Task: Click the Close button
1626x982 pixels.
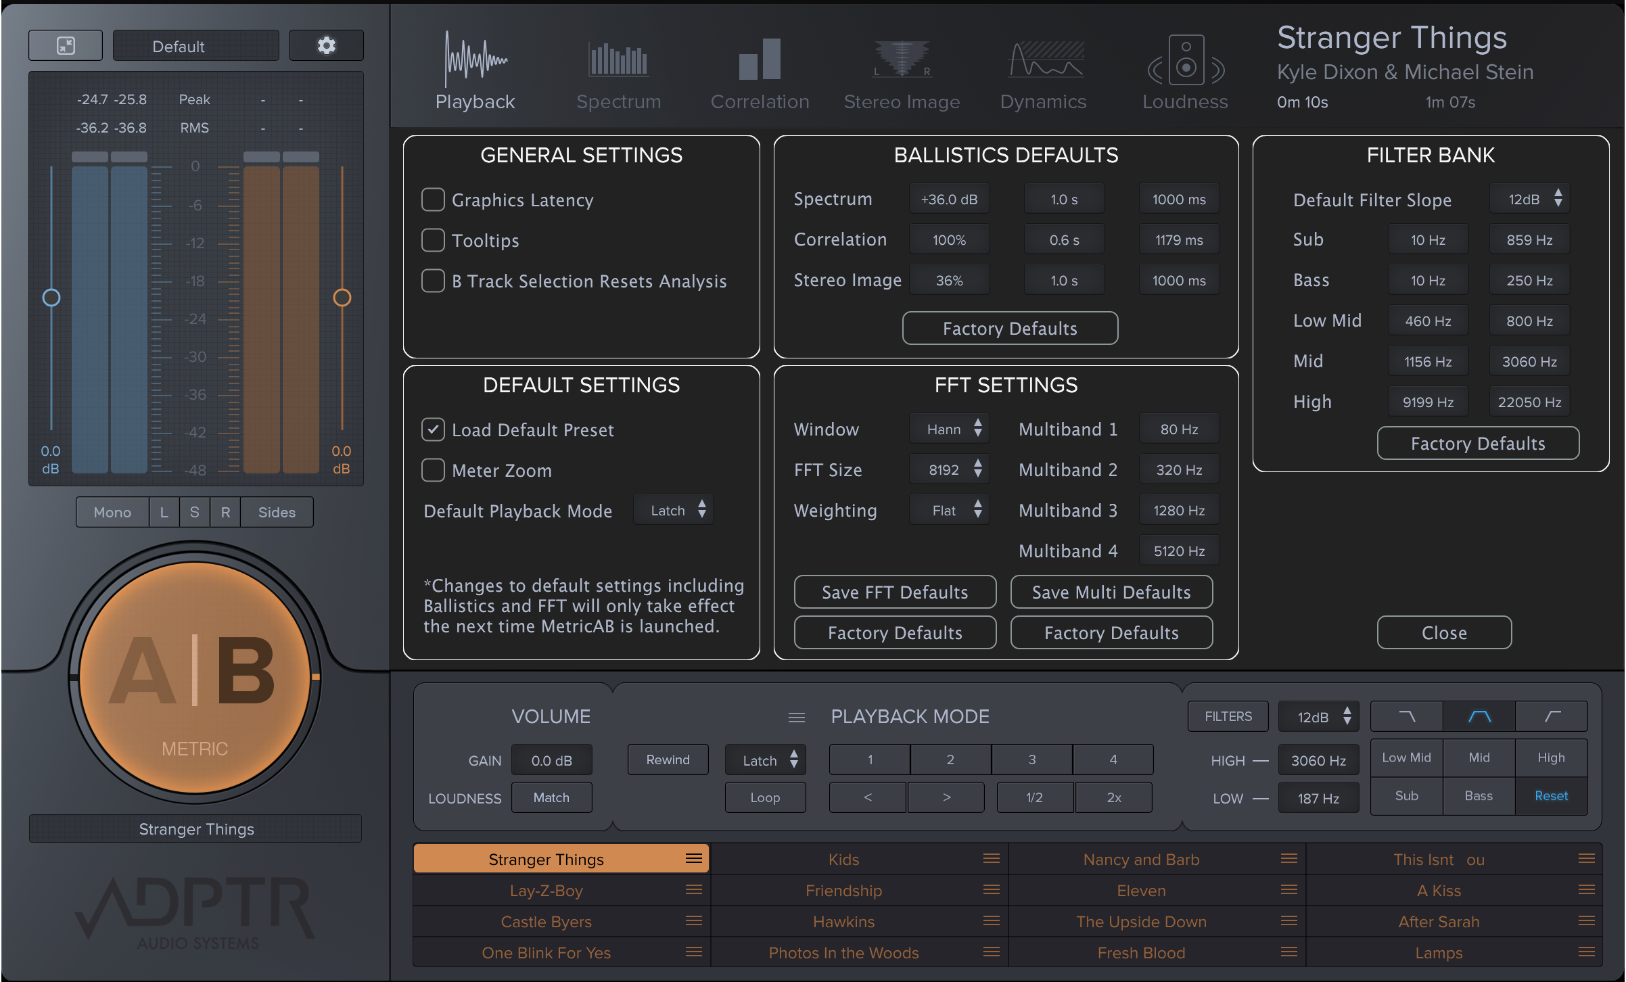Action: (1443, 632)
